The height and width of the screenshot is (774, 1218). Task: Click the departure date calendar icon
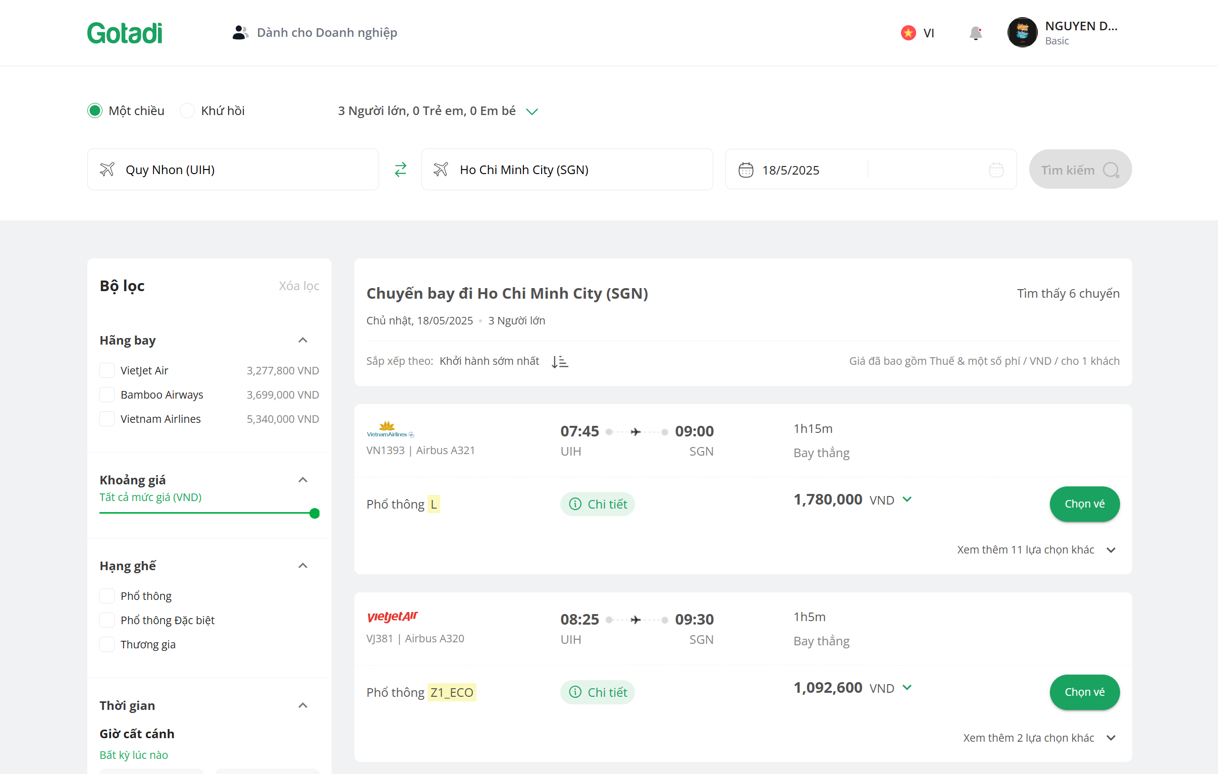pos(746,170)
